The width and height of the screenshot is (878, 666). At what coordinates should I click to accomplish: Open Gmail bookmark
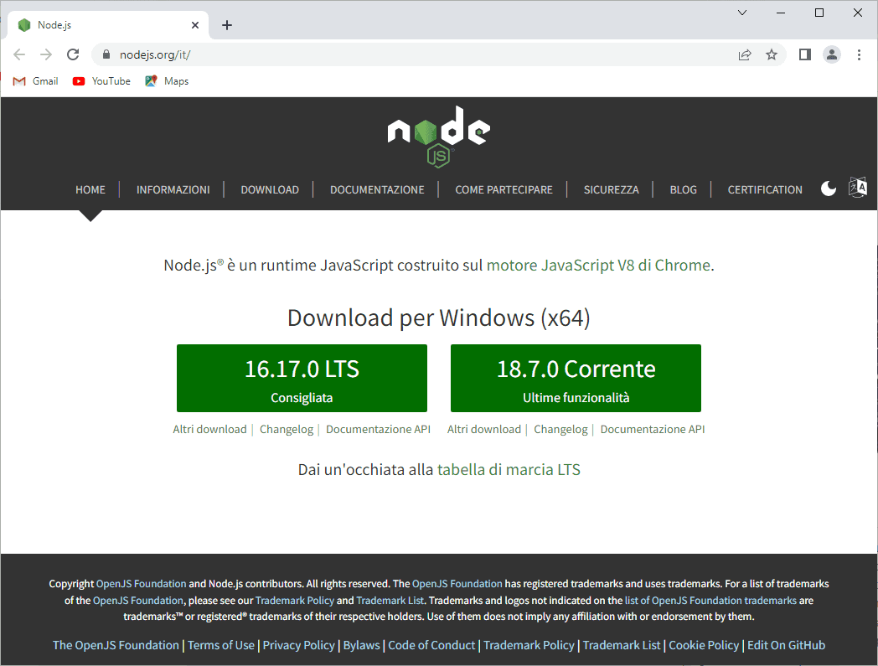pos(36,81)
